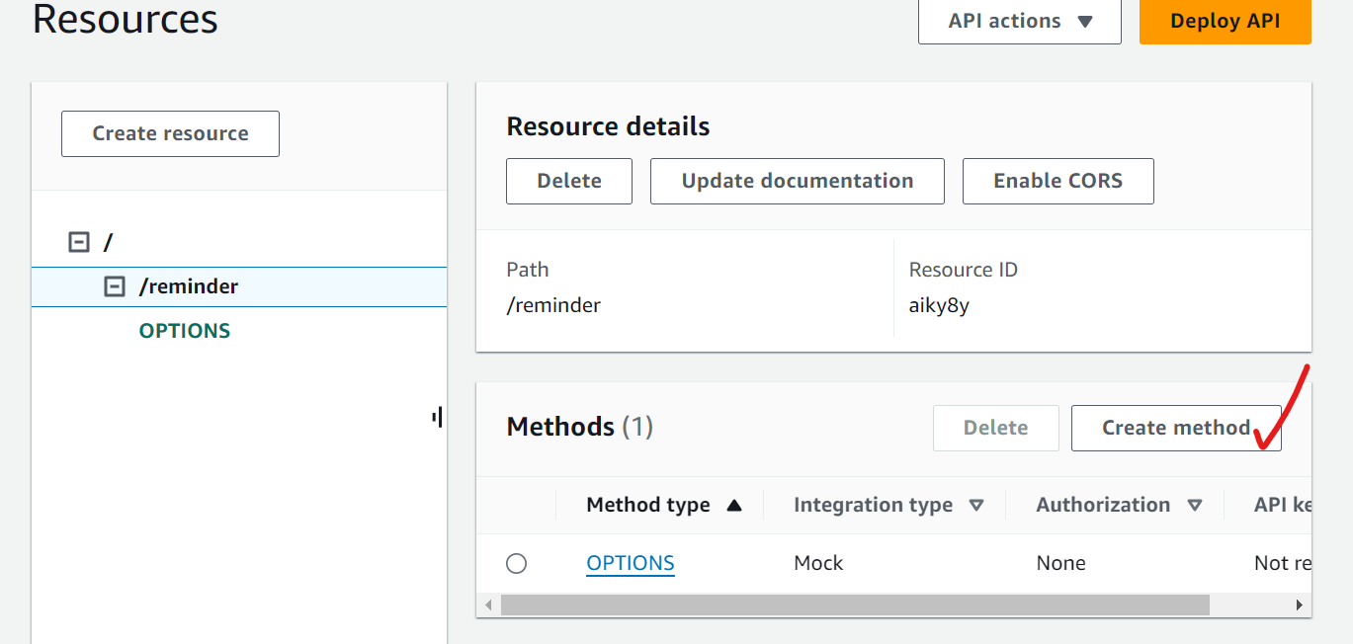Click the Integration type sort arrow

tap(976, 506)
